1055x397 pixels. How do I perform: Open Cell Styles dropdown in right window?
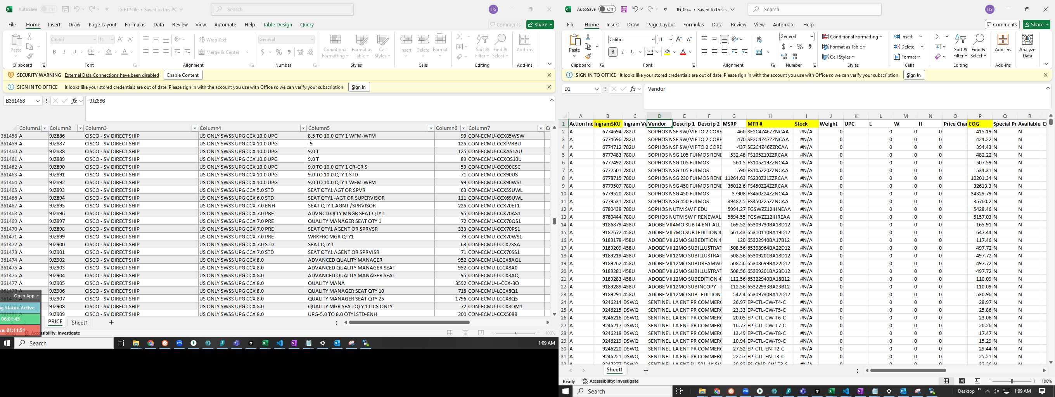pos(838,57)
